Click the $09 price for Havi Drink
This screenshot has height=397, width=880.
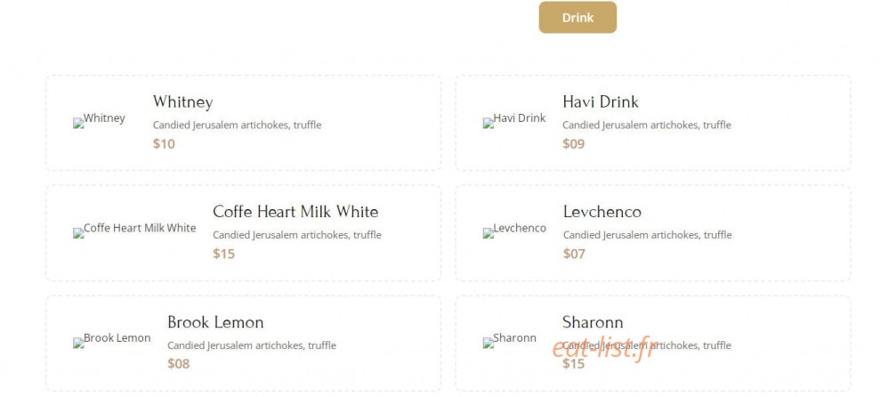574,143
